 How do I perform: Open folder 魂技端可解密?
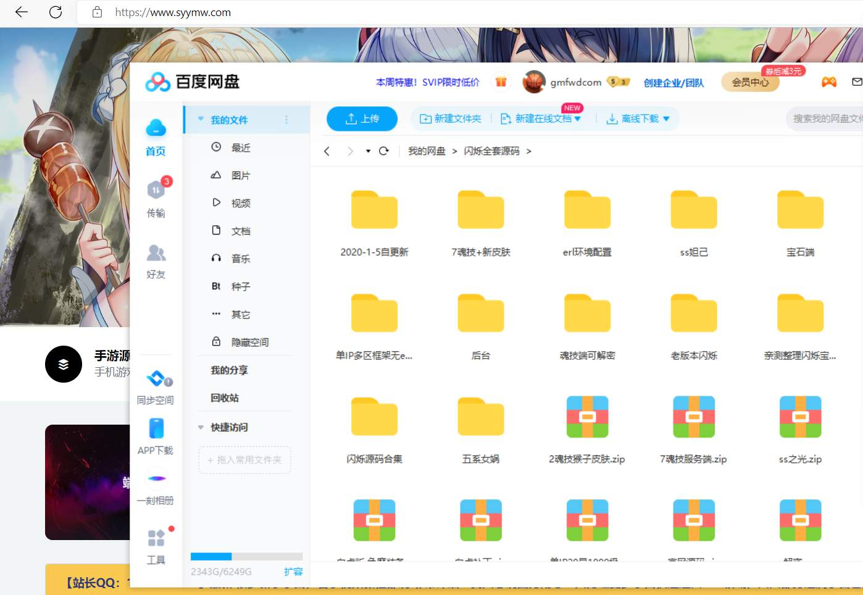point(587,327)
